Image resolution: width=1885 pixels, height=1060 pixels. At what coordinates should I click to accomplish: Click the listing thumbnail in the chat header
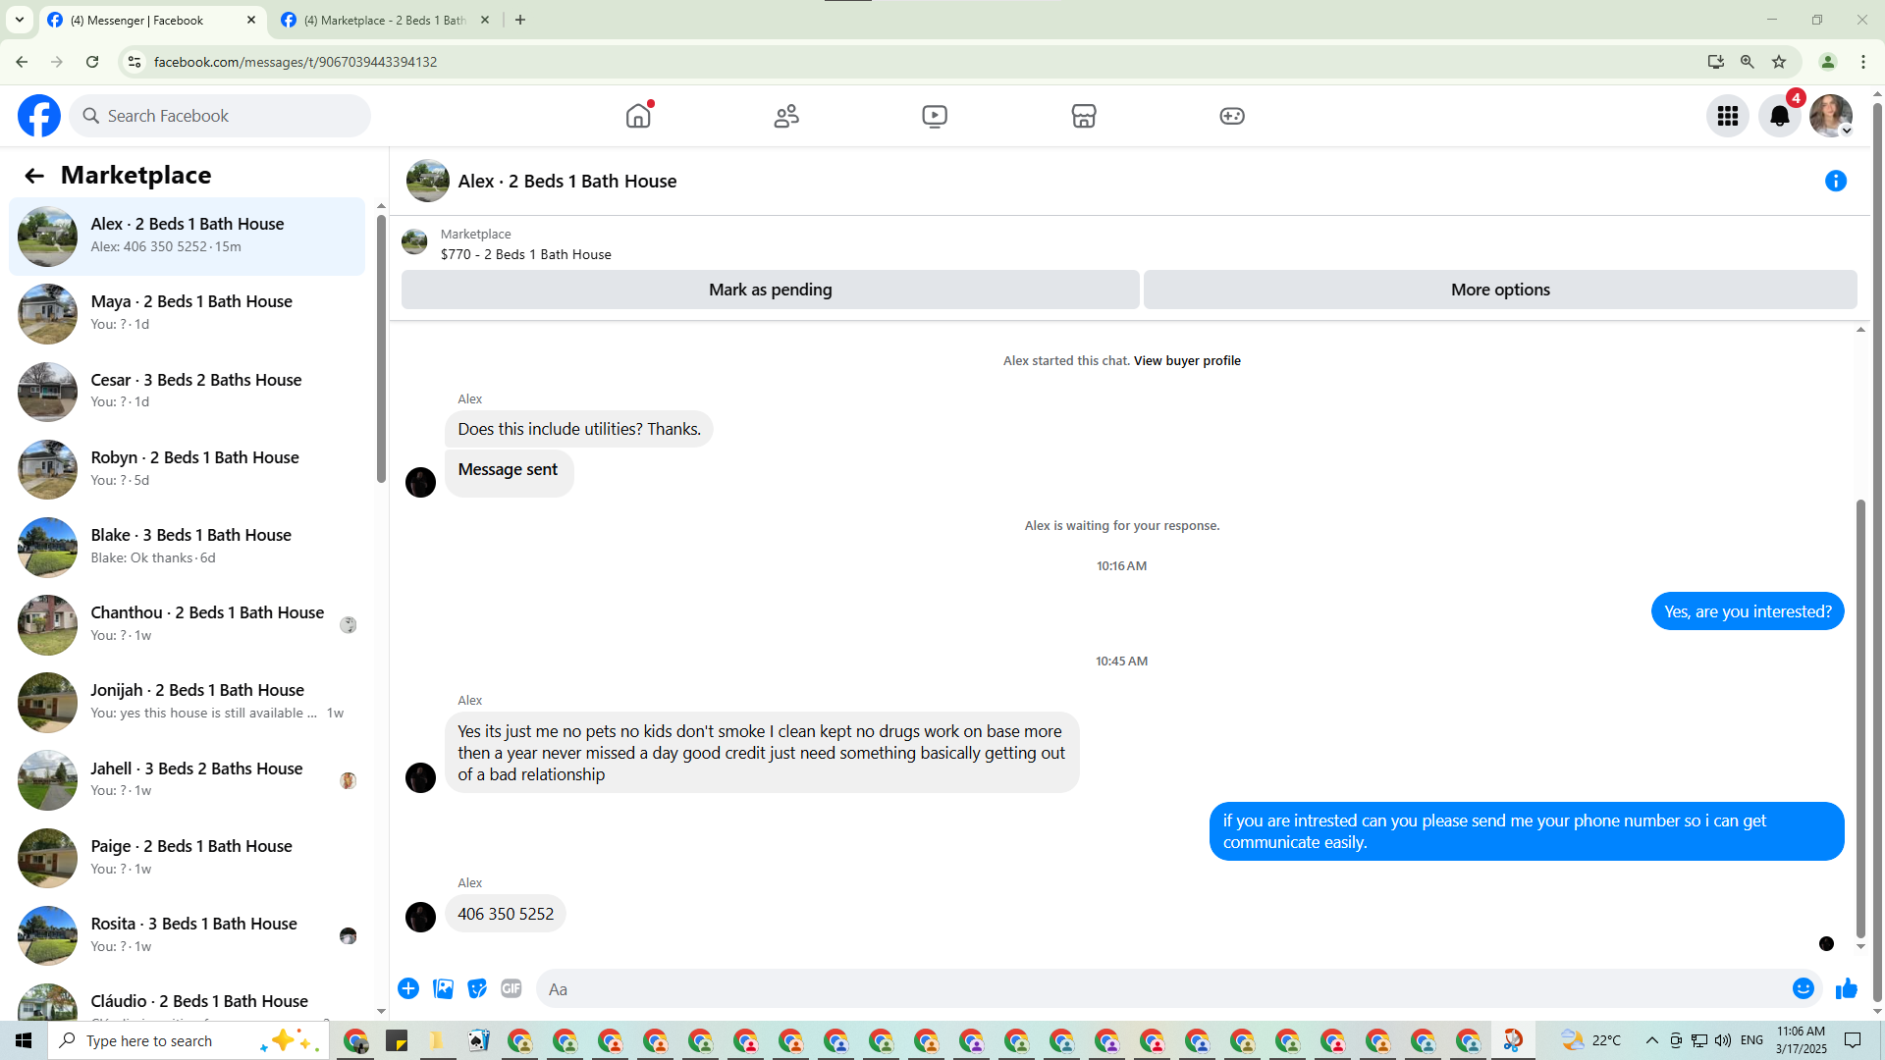(x=428, y=181)
